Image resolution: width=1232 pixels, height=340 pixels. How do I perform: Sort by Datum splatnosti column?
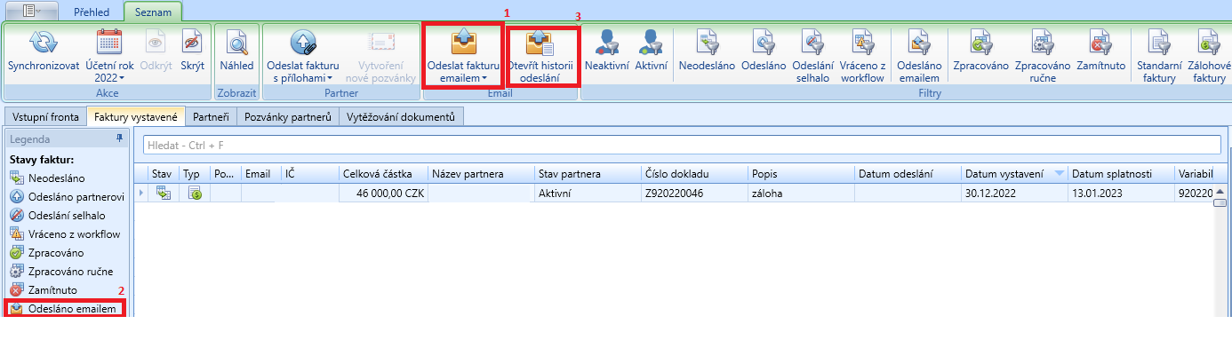click(x=1121, y=173)
